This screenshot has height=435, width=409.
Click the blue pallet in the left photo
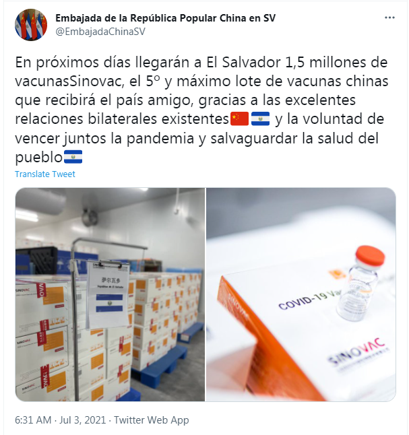click(x=160, y=360)
